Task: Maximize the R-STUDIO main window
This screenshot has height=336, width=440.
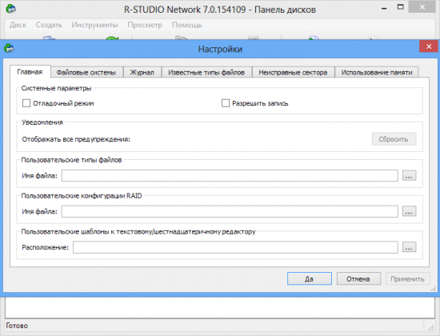Action: [401, 7]
